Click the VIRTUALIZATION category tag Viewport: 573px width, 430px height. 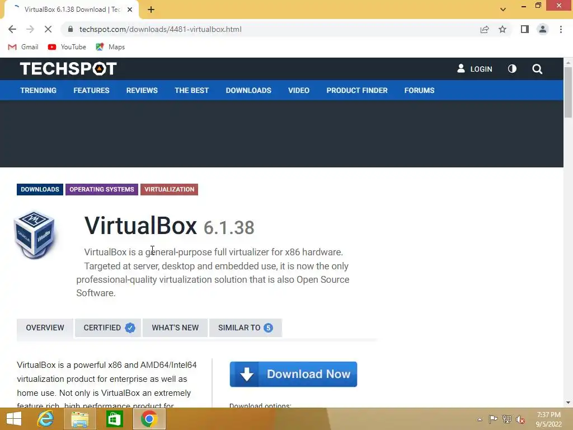169,189
